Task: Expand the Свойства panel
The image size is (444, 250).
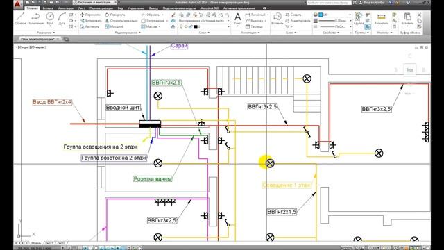Action: tap(331, 33)
